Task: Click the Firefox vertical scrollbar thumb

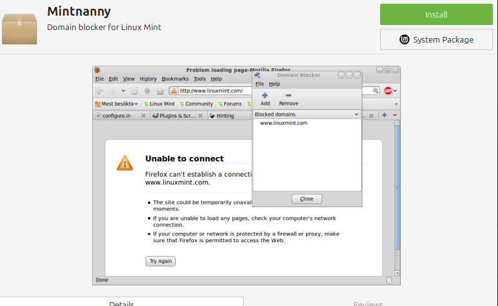Action: point(397,188)
